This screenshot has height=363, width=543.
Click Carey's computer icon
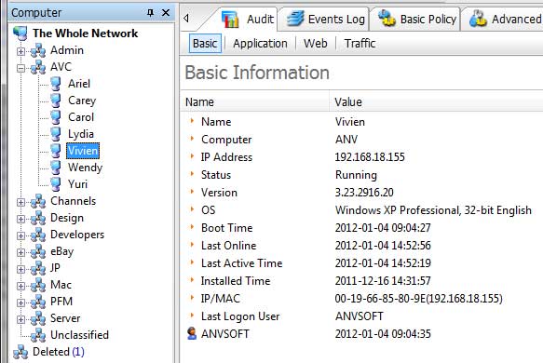56,101
